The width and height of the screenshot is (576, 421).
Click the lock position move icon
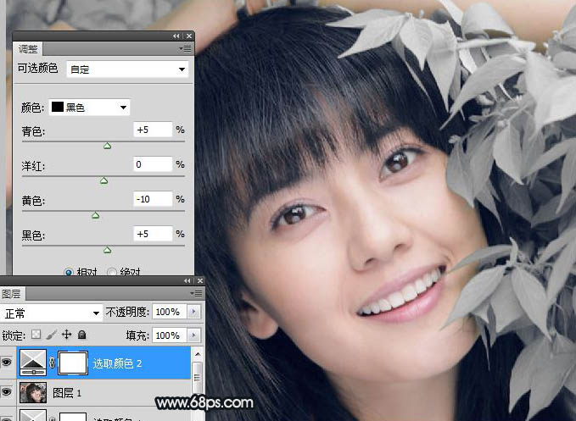(x=66, y=335)
